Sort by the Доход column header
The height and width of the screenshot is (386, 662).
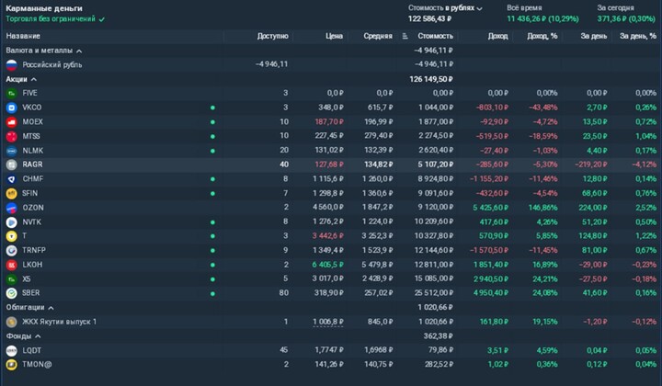497,36
